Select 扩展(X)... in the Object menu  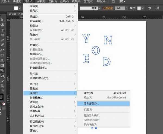click(35, 45)
